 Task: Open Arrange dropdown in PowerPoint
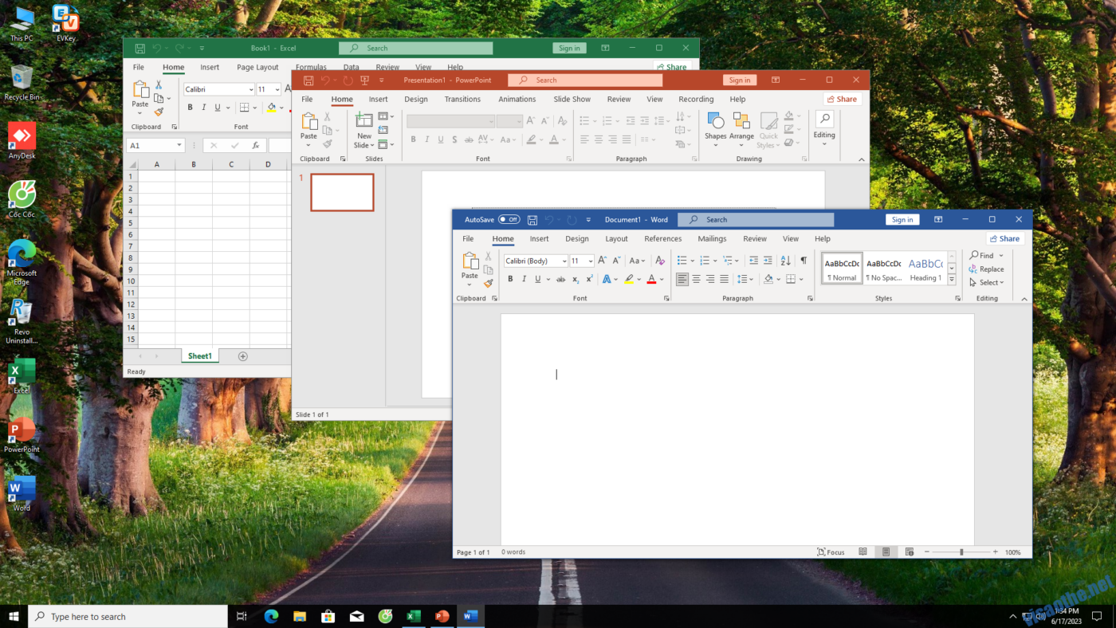point(741,131)
